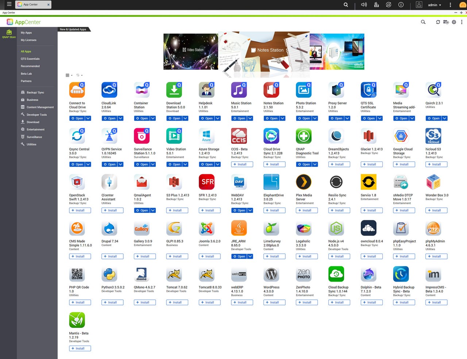Click the App Center refresh icon
The width and height of the screenshot is (467, 359).
click(x=438, y=22)
